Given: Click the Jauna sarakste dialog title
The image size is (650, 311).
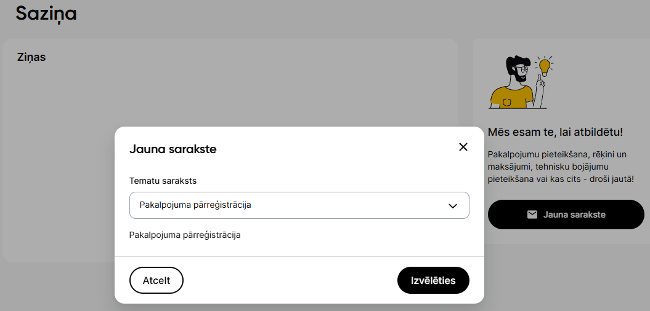Looking at the screenshot, I should [x=173, y=149].
